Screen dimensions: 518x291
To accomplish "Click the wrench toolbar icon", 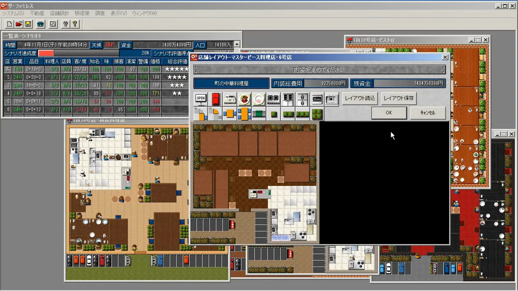I will tap(65, 24).
